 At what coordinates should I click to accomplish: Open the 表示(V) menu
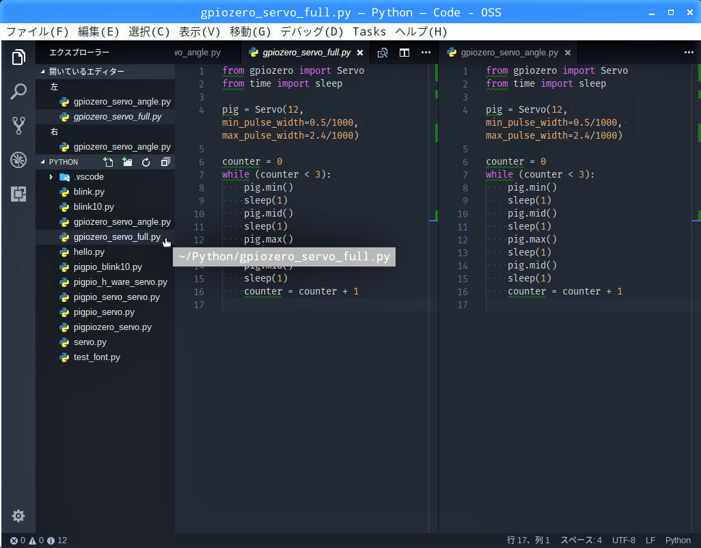pyautogui.click(x=200, y=31)
